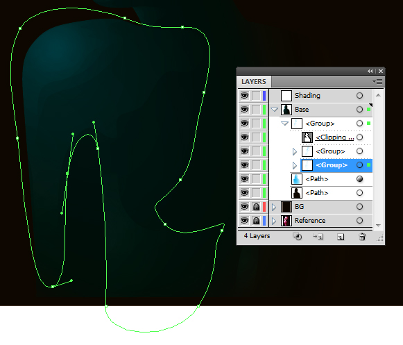The height and width of the screenshot is (345, 403).
Task: Click the '4 Layers' status text
Action: [x=257, y=236]
